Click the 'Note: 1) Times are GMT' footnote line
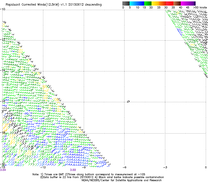This screenshot has height=182, width=208. coord(89,174)
